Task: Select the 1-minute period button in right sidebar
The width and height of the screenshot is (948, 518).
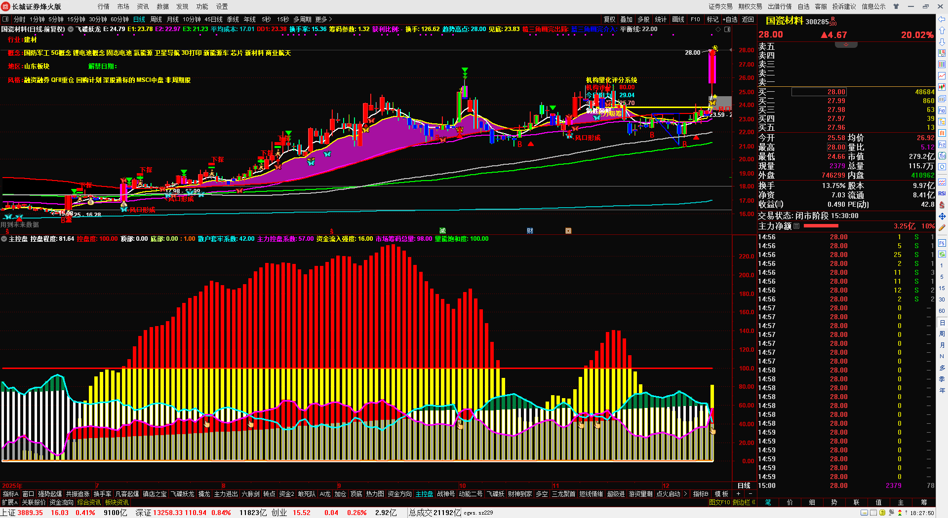Action: 942,265
